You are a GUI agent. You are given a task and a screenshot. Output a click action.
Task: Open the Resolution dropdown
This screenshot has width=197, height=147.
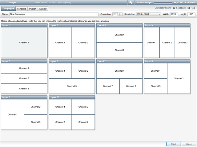pyautogui.click(x=149, y=14)
